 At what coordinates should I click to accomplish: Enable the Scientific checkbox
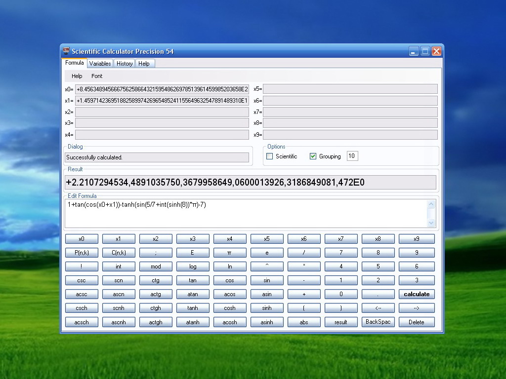click(x=269, y=156)
